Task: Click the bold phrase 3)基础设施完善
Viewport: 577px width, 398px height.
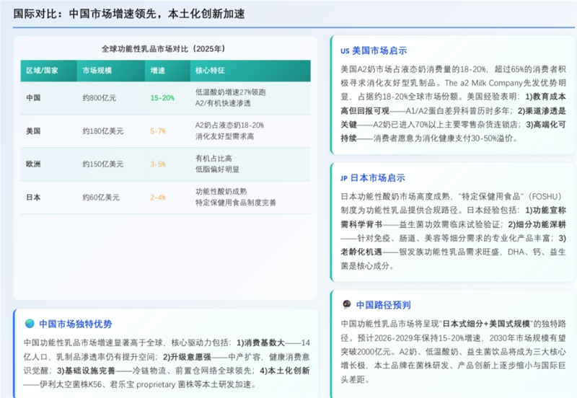Action: [86, 371]
